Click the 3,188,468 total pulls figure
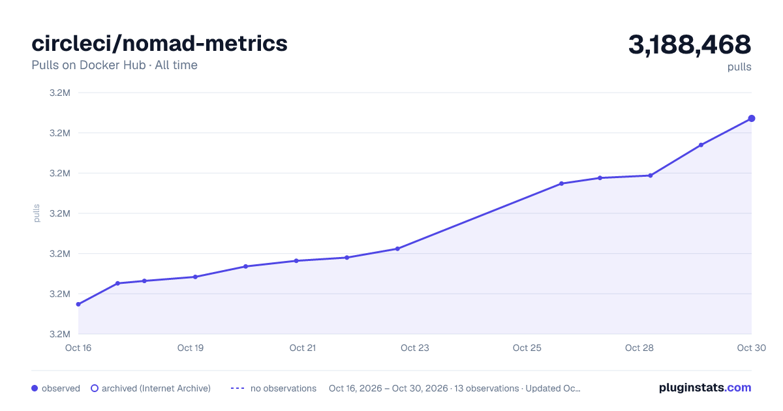Viewport: 783px width, 411px height. [690, 44]
